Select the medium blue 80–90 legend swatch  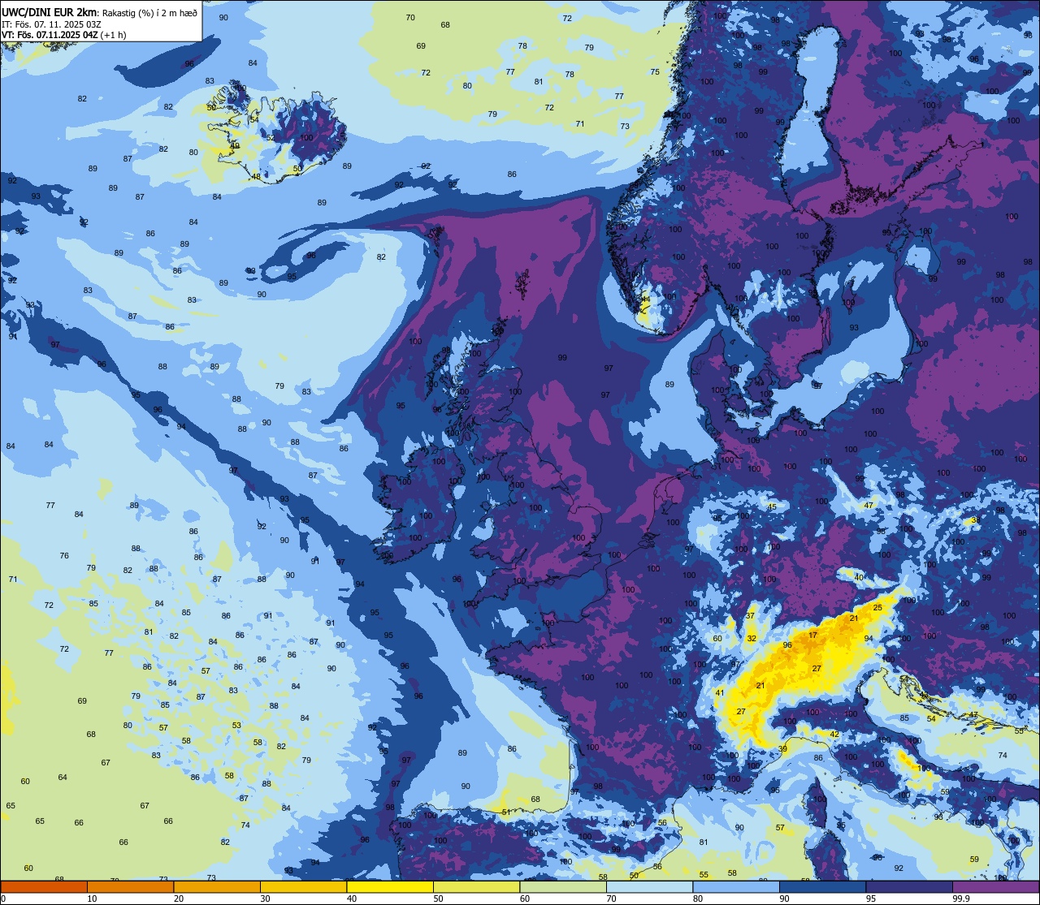pos(736,886)
